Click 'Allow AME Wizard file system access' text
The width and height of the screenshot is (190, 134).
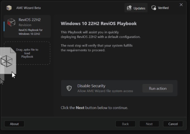[x=105, y=91]
